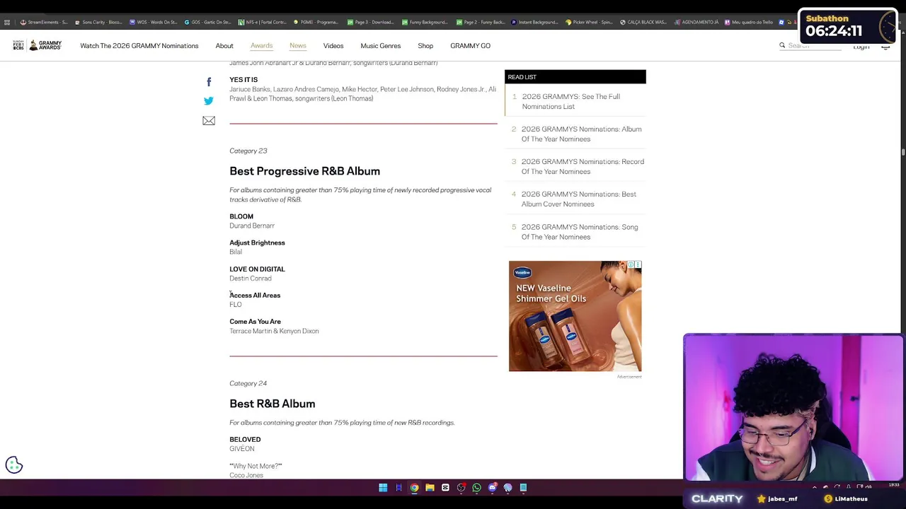Select the Why Not More? nominee title
The width and height of the screenshot is (906, 509).
[256, 466]
